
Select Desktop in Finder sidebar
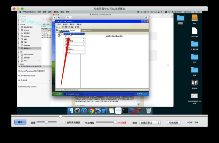point(27,36)
